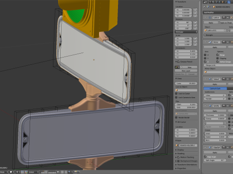Screen dimensions: 233x174
Task: Toggle Lattice modifier viewport visibility eye
Action: tap(228, 17)
